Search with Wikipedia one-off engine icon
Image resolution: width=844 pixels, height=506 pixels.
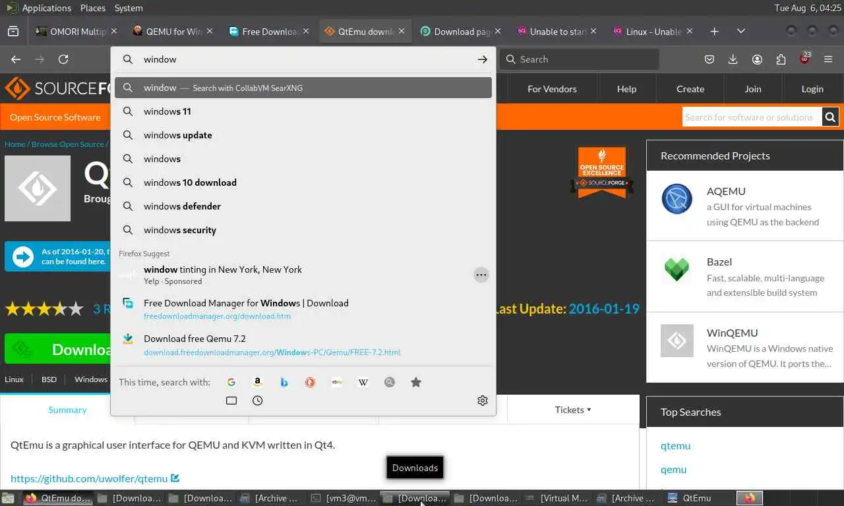point(363,382)
